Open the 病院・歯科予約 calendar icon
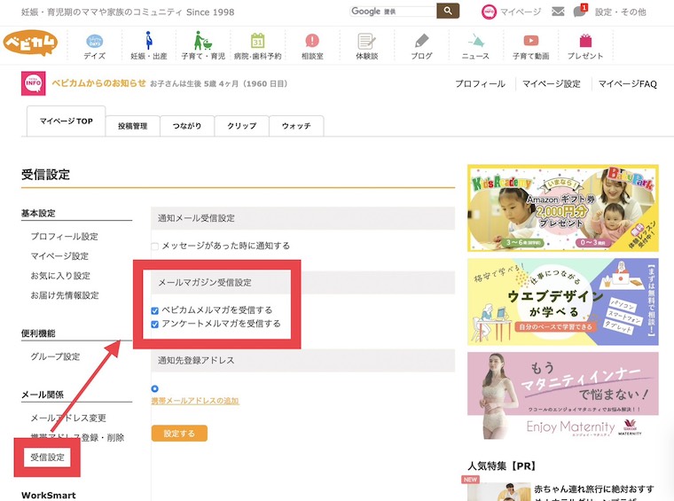Image resolution: width=674 pixels, height=501 pixels. point(257,41)
